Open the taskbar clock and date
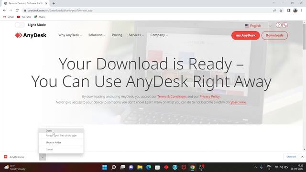Screen dimensions: 306x172 click(296, 167)
